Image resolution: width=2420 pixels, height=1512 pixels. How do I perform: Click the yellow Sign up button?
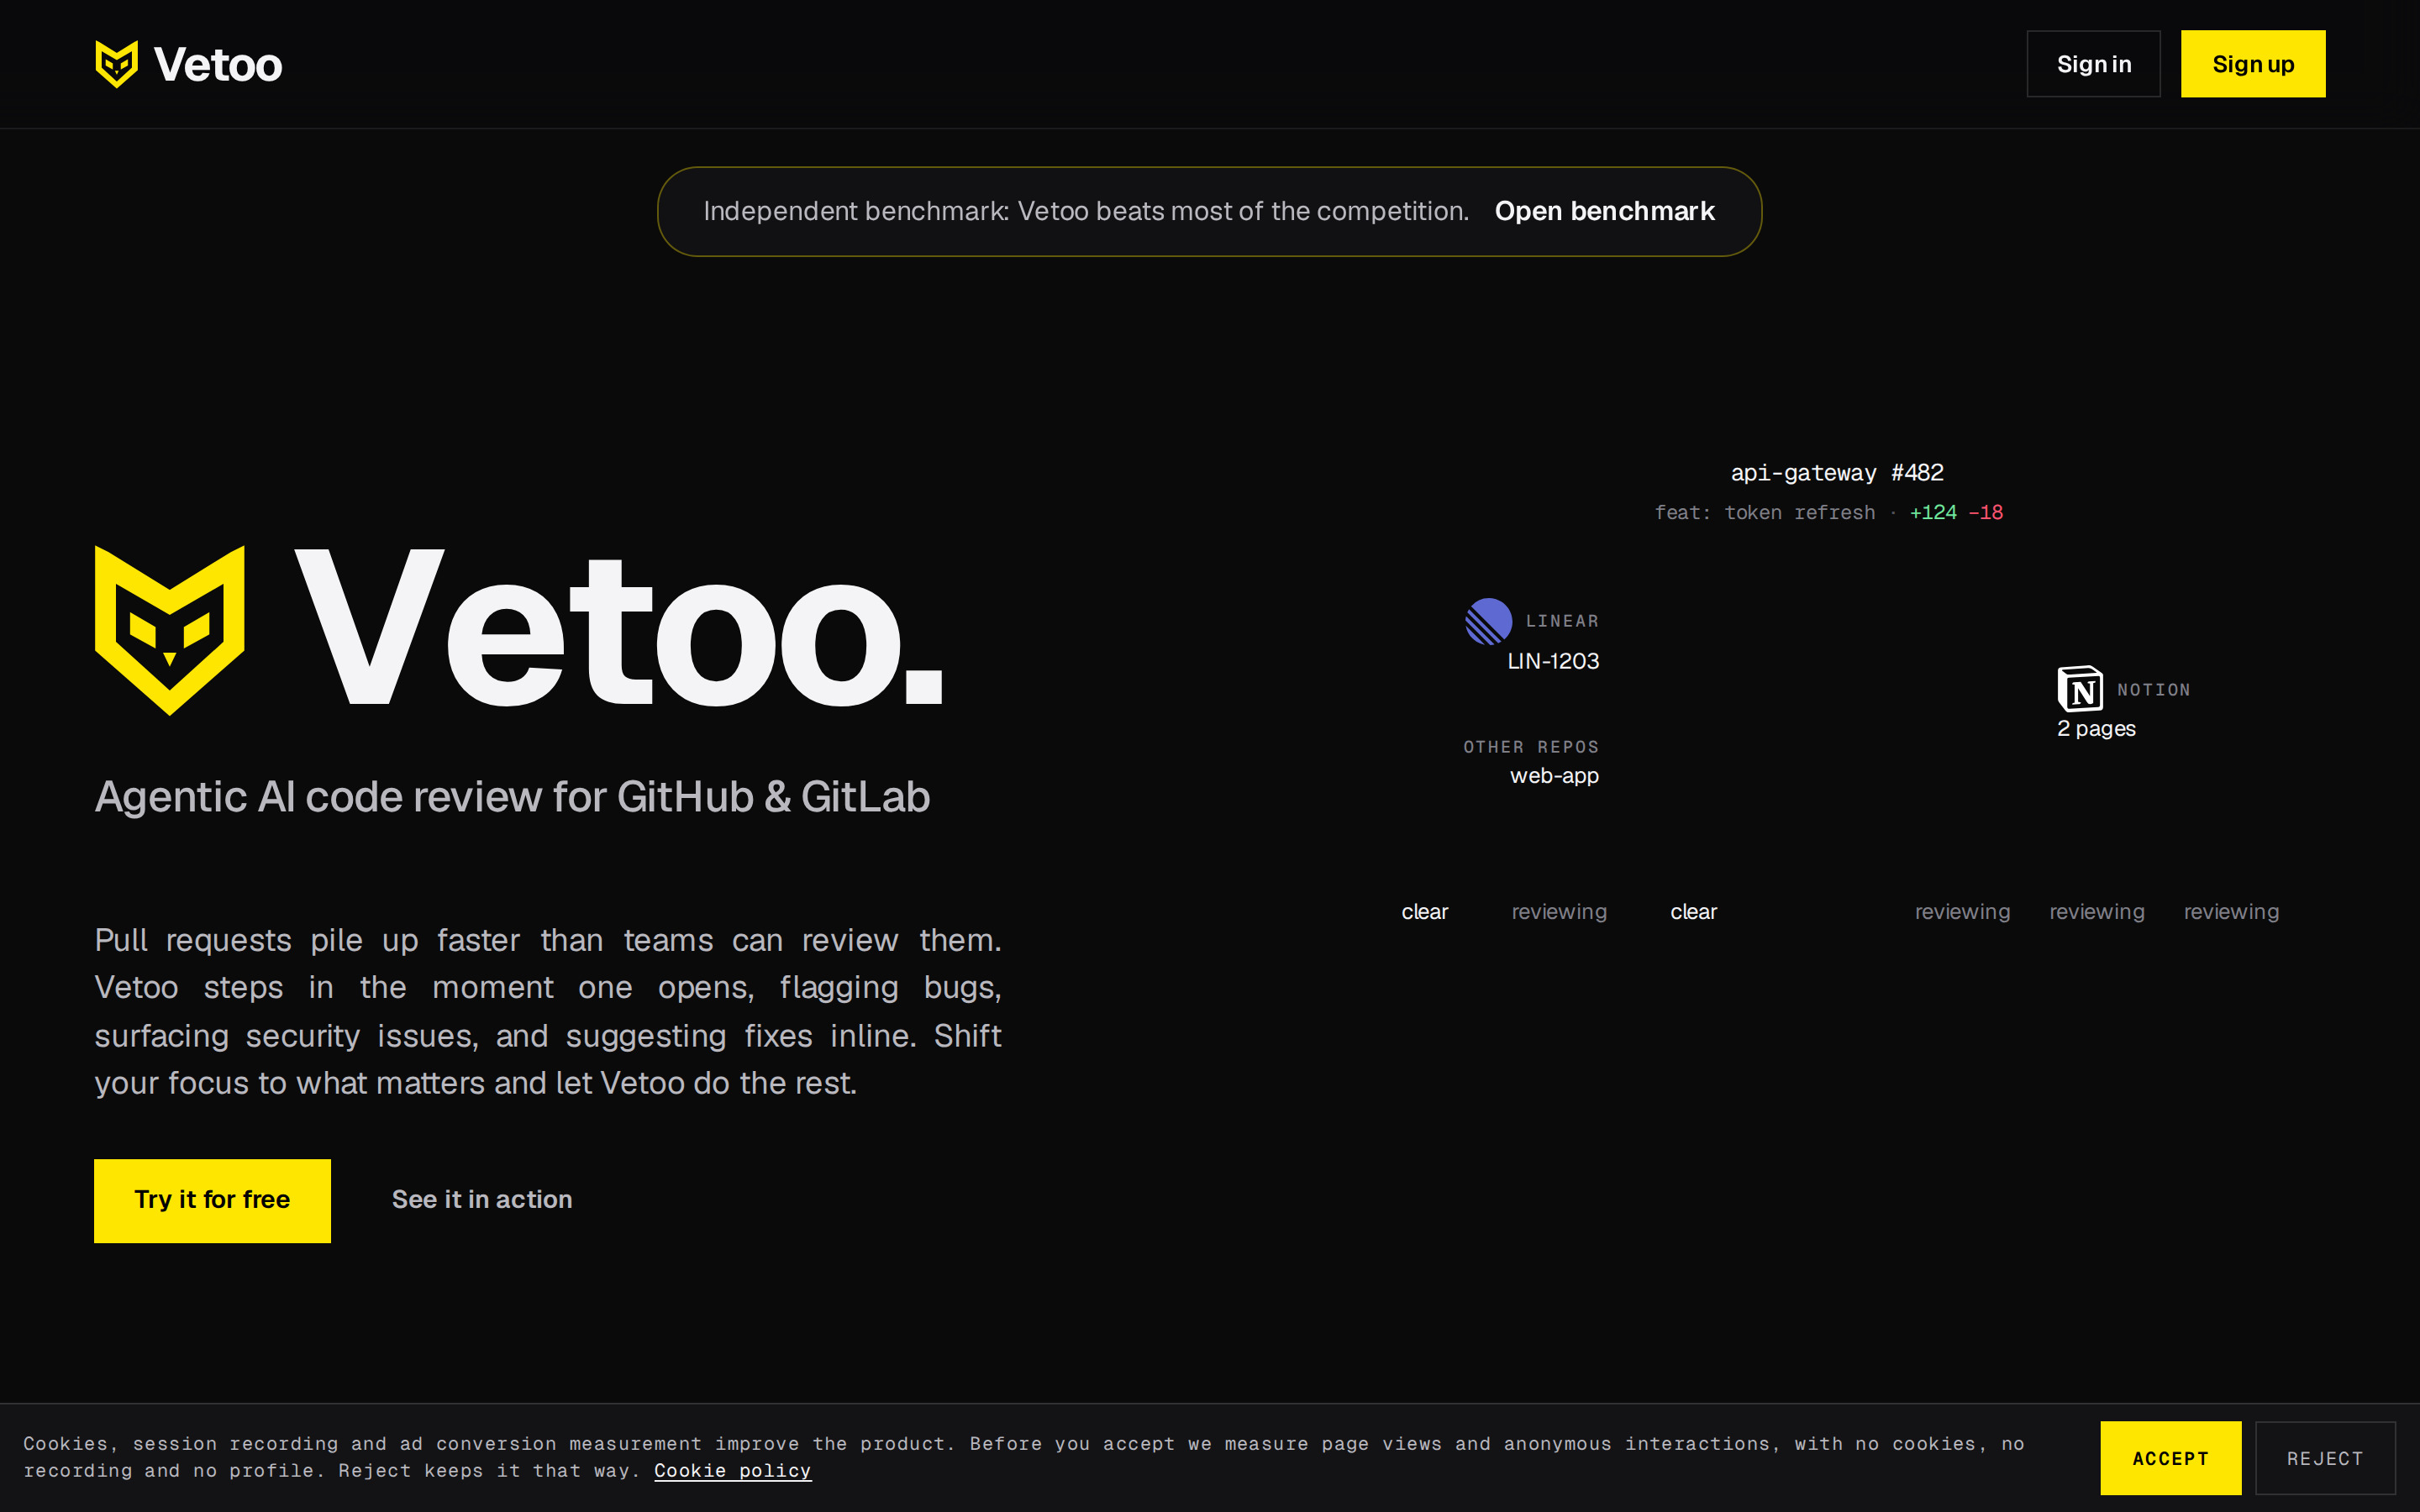point(2252,64)
